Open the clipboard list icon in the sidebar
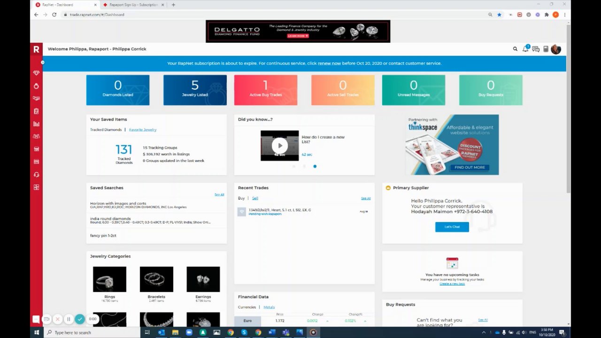The width and height of the screenshot is (601, 338). pyautogui.click(x=36, y=111)
